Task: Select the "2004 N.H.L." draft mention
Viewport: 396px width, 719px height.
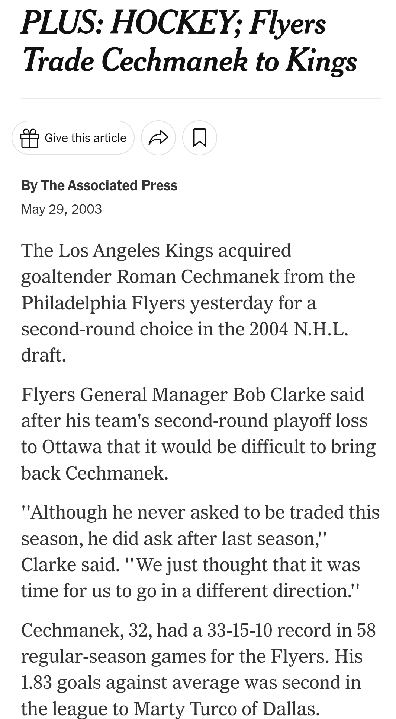Action: pos(299,329)
